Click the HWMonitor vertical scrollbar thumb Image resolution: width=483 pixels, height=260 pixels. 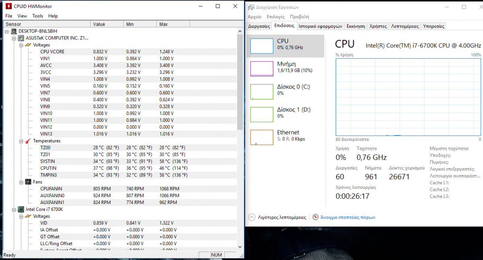point(240,83)
